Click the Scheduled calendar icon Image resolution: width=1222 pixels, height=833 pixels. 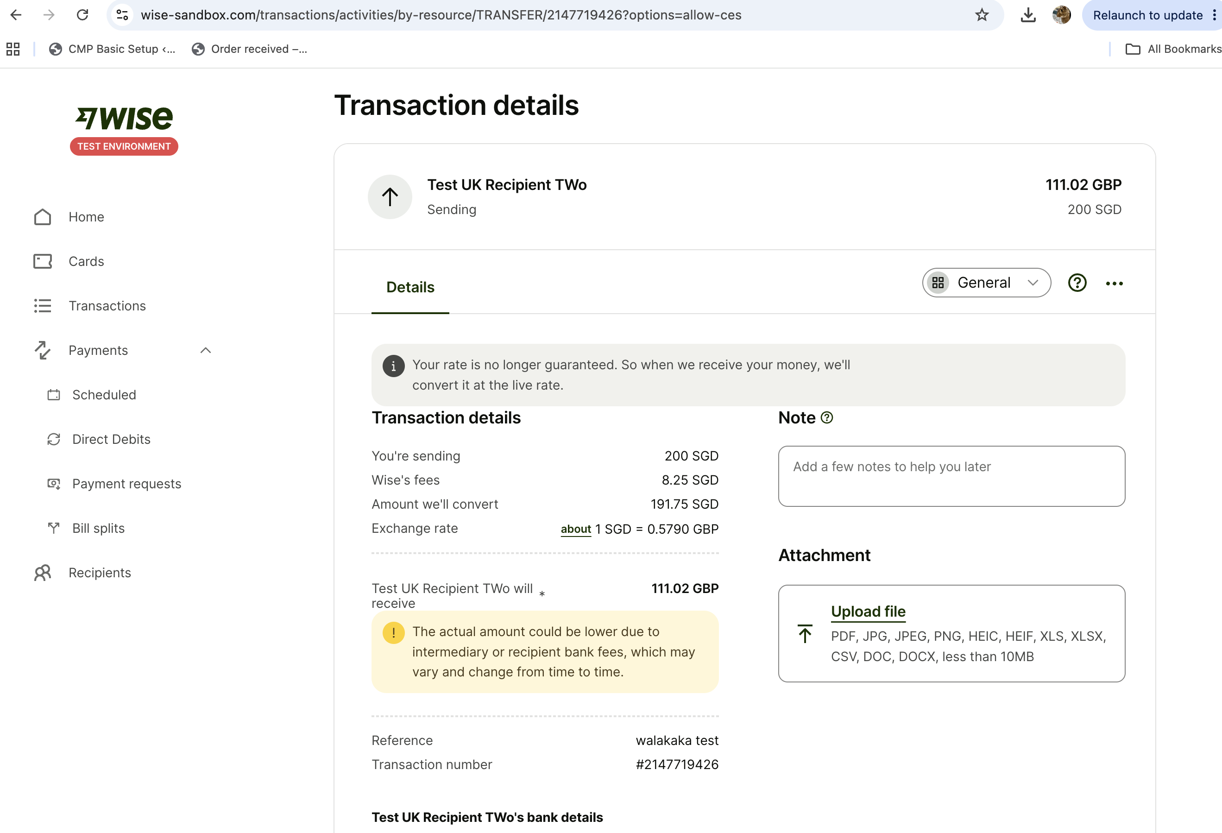tap(54, 394)
